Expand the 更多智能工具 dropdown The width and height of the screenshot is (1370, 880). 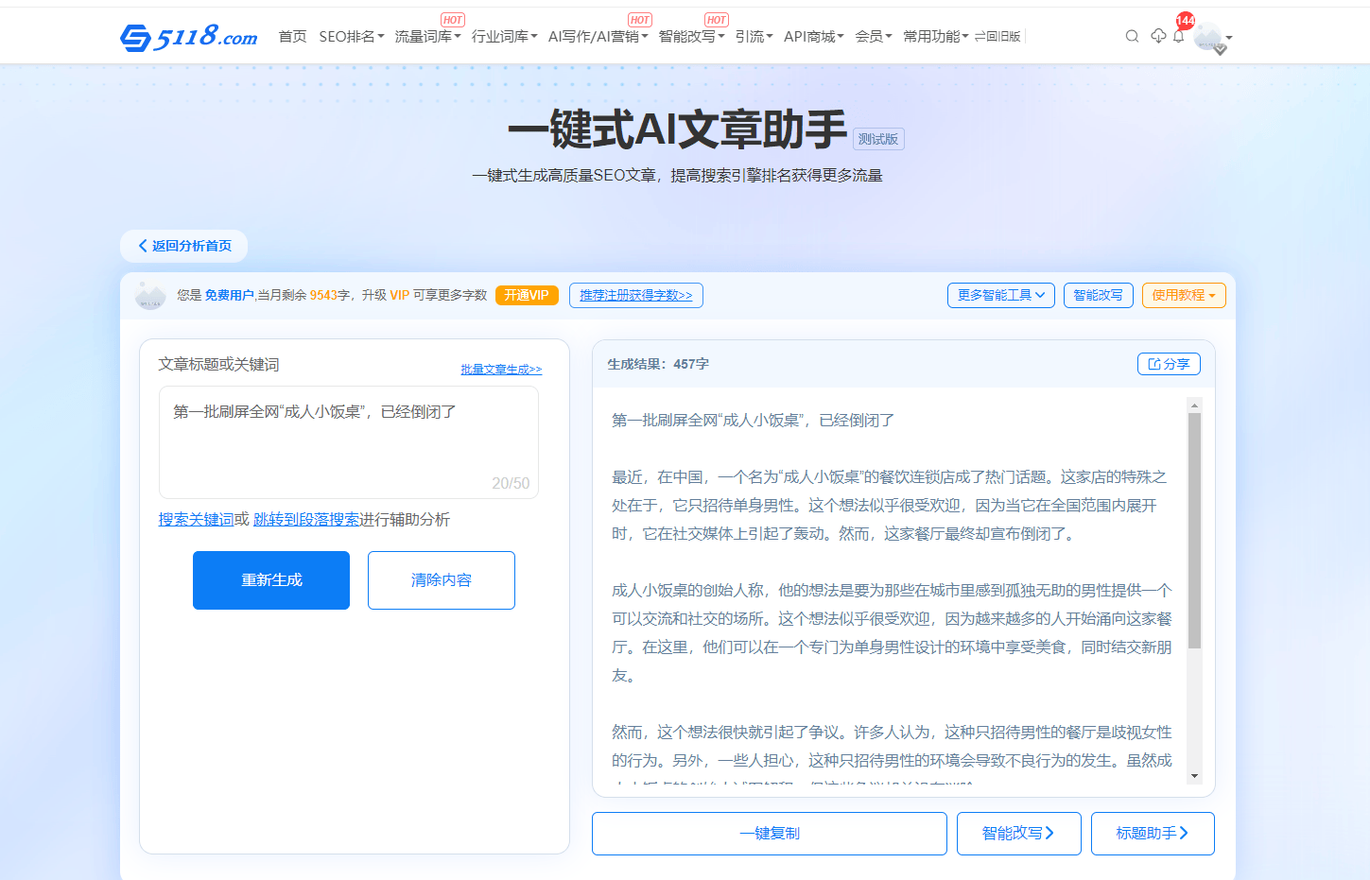coord(1000,295)
